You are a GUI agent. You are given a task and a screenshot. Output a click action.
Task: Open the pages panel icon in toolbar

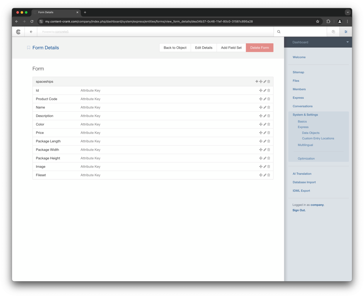[x=333, y=31]
